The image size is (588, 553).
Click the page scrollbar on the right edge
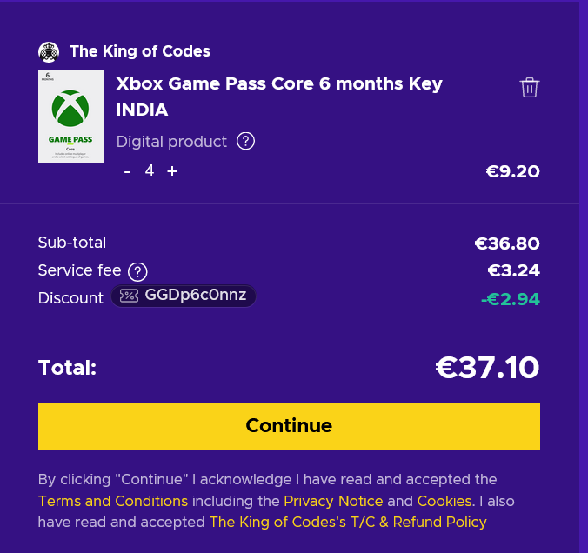584,276
